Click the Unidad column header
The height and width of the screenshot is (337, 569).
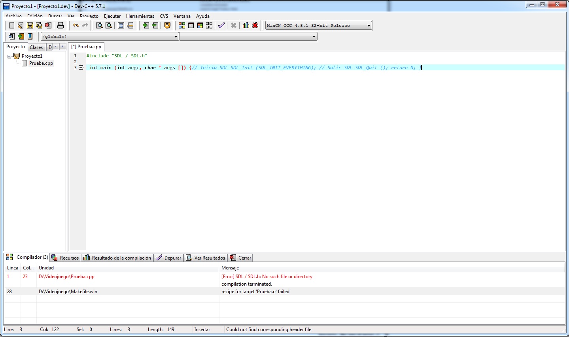tap(128, 268)
